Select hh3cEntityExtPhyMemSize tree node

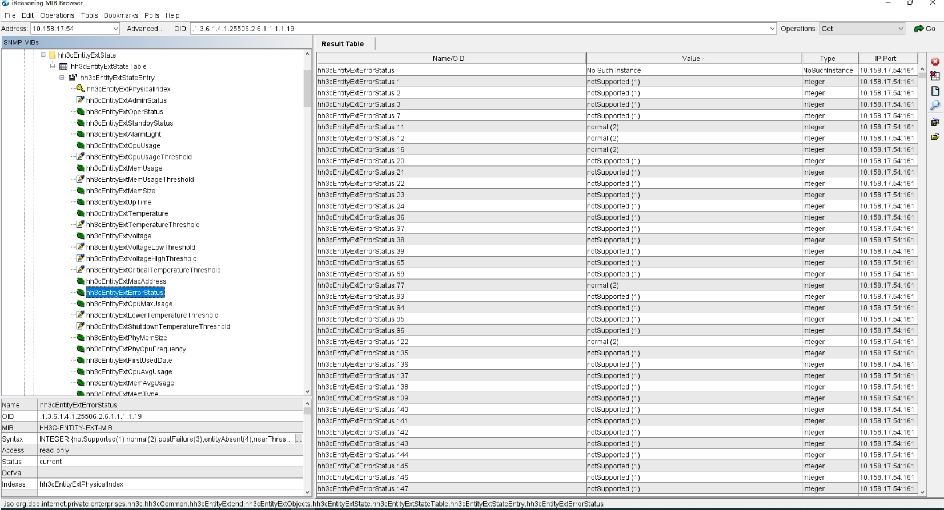[127, 338]
